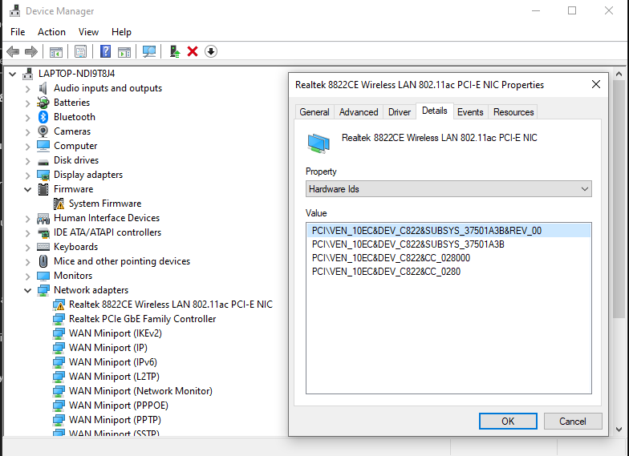Click the blue Help question mark icon
629x456 pixels.
pyautogui.click(x=106, y=51)
